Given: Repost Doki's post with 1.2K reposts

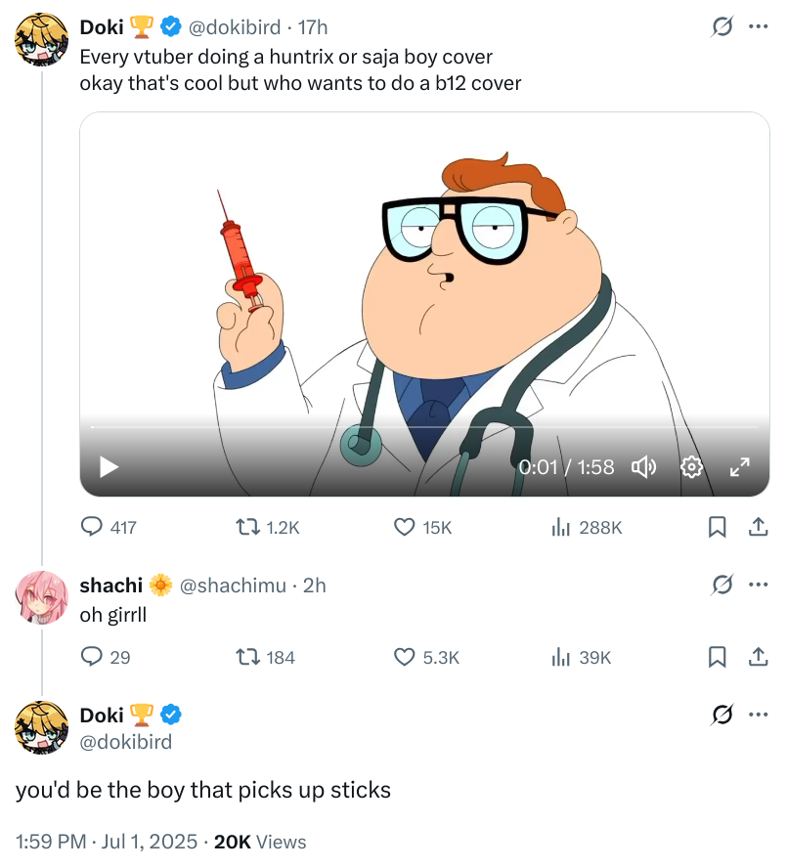Looking at the screenshot, I should (240, 527).
